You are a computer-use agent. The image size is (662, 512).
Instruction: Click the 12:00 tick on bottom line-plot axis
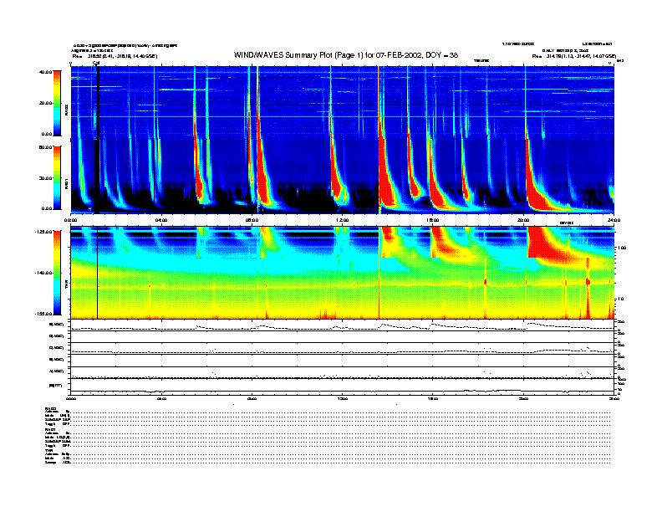point(343,398)
